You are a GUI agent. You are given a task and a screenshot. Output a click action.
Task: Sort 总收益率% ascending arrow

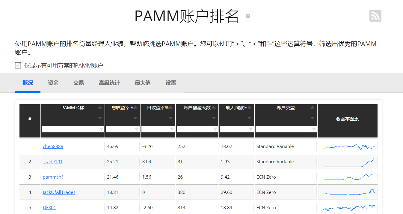point(135,107)
